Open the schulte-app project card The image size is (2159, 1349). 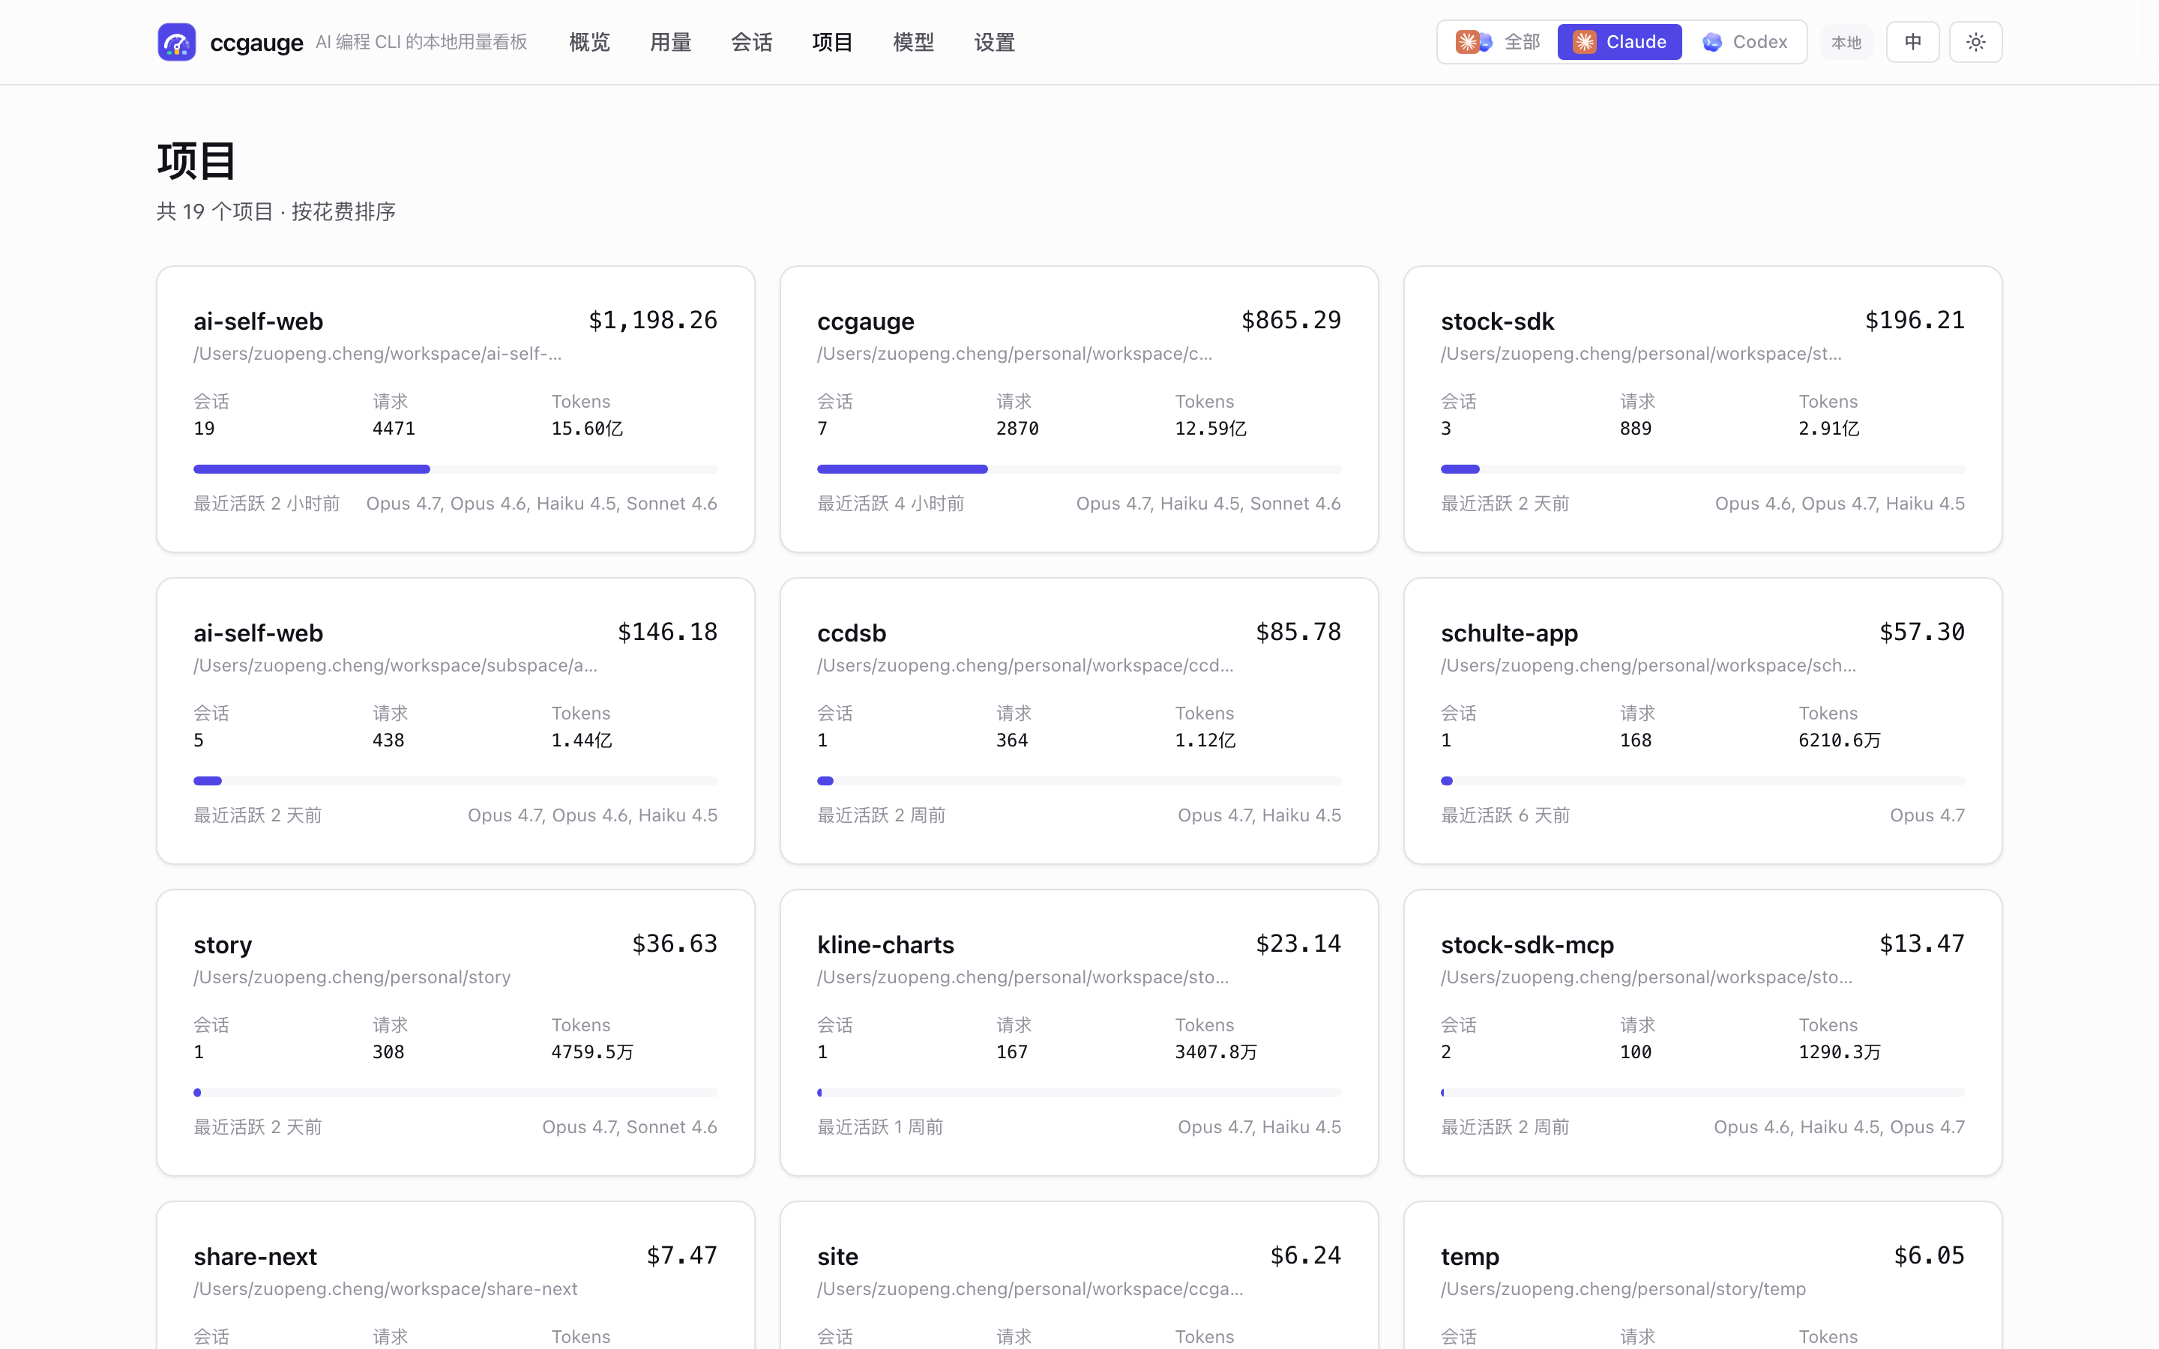click(1703, 721)
